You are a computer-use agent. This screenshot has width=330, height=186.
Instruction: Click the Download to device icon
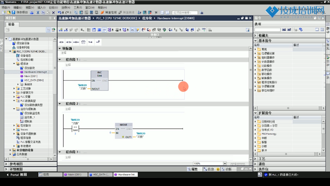click(81, 12)
